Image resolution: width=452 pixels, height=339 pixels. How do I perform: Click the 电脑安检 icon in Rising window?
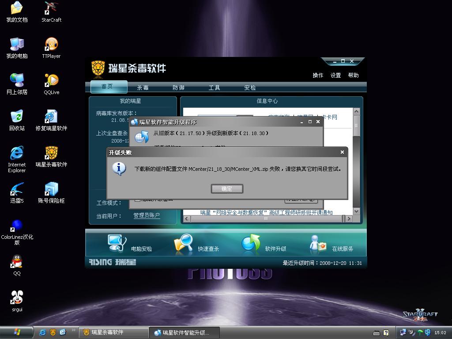click(x=117, y=243)
